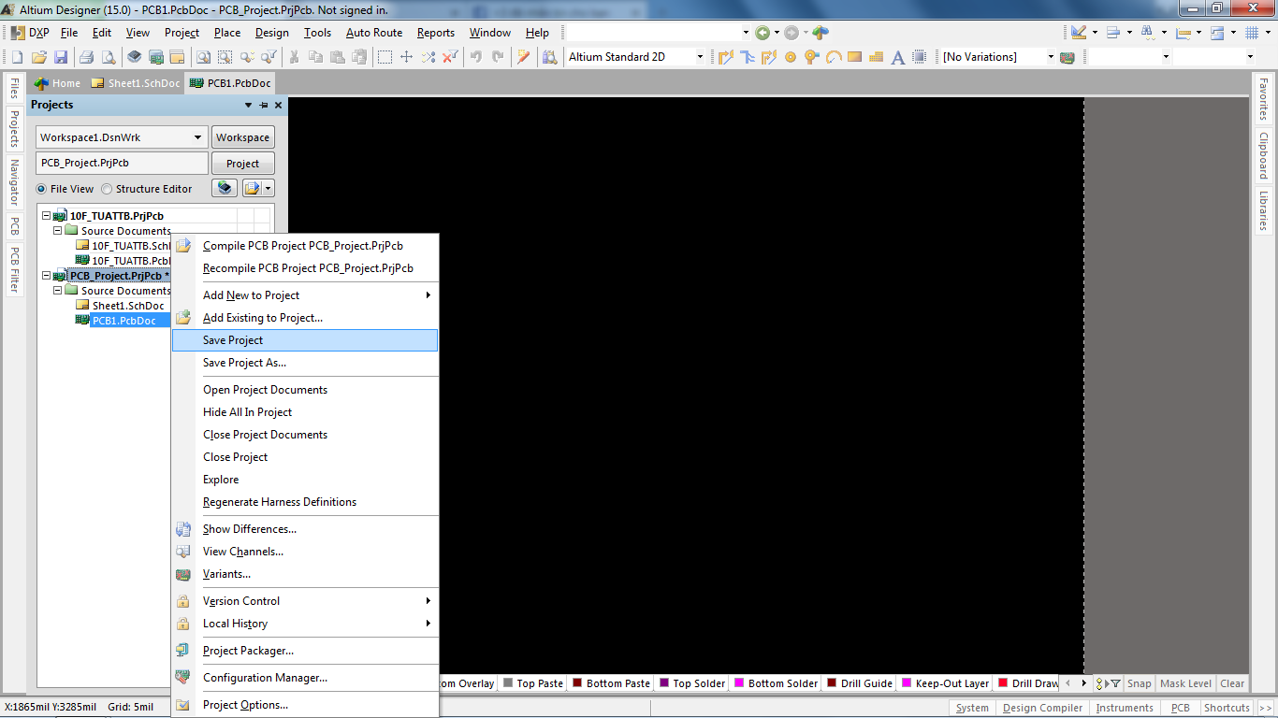Open the library browse binoculars icon
Screen dimensions: 1278x718
[x=549, y=57]
